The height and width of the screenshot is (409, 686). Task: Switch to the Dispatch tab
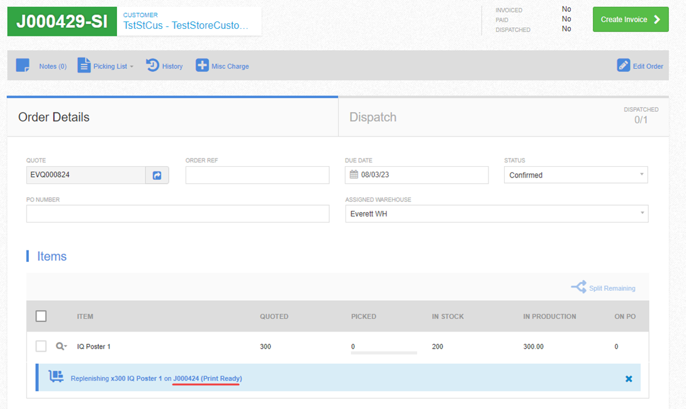(x=503, y=117)
